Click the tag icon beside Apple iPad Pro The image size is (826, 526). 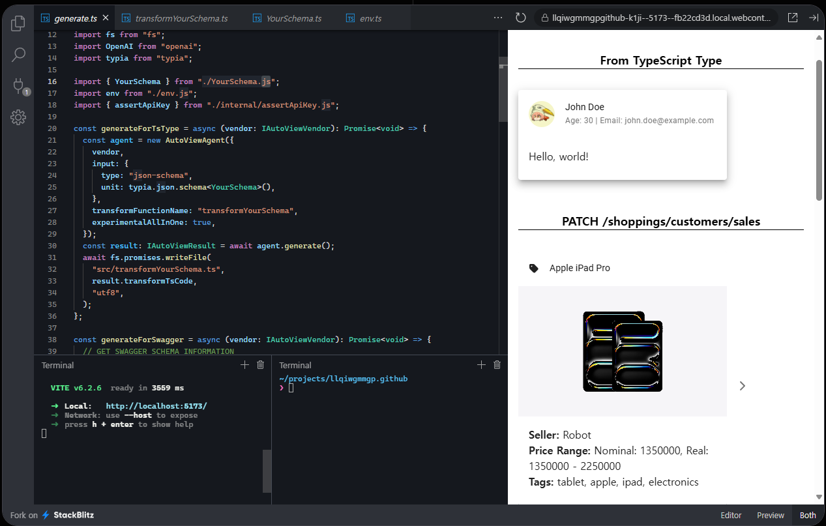point(534,268)
